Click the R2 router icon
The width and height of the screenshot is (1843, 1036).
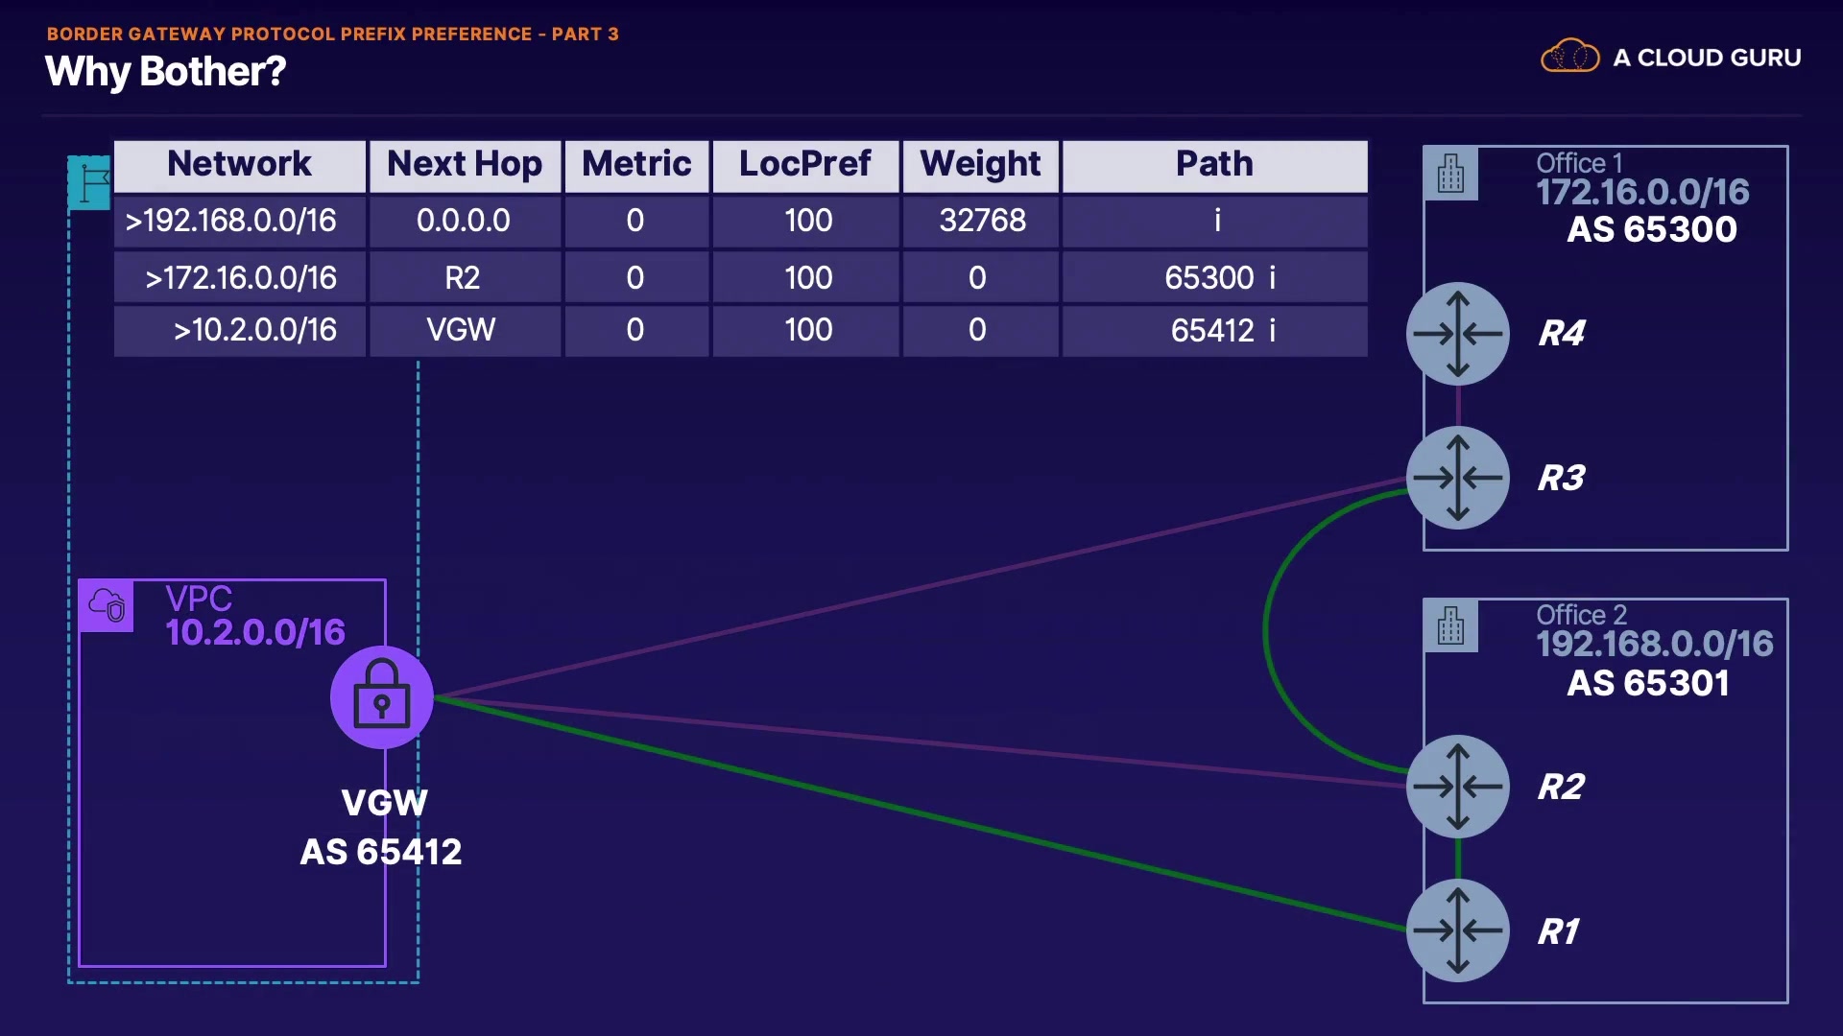pos(1457,787)
